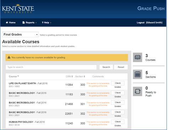Image resolution: width=169 pixels, height=130 pixels.
Task: Sort by CRN column arrows
Action: point(72,76)
